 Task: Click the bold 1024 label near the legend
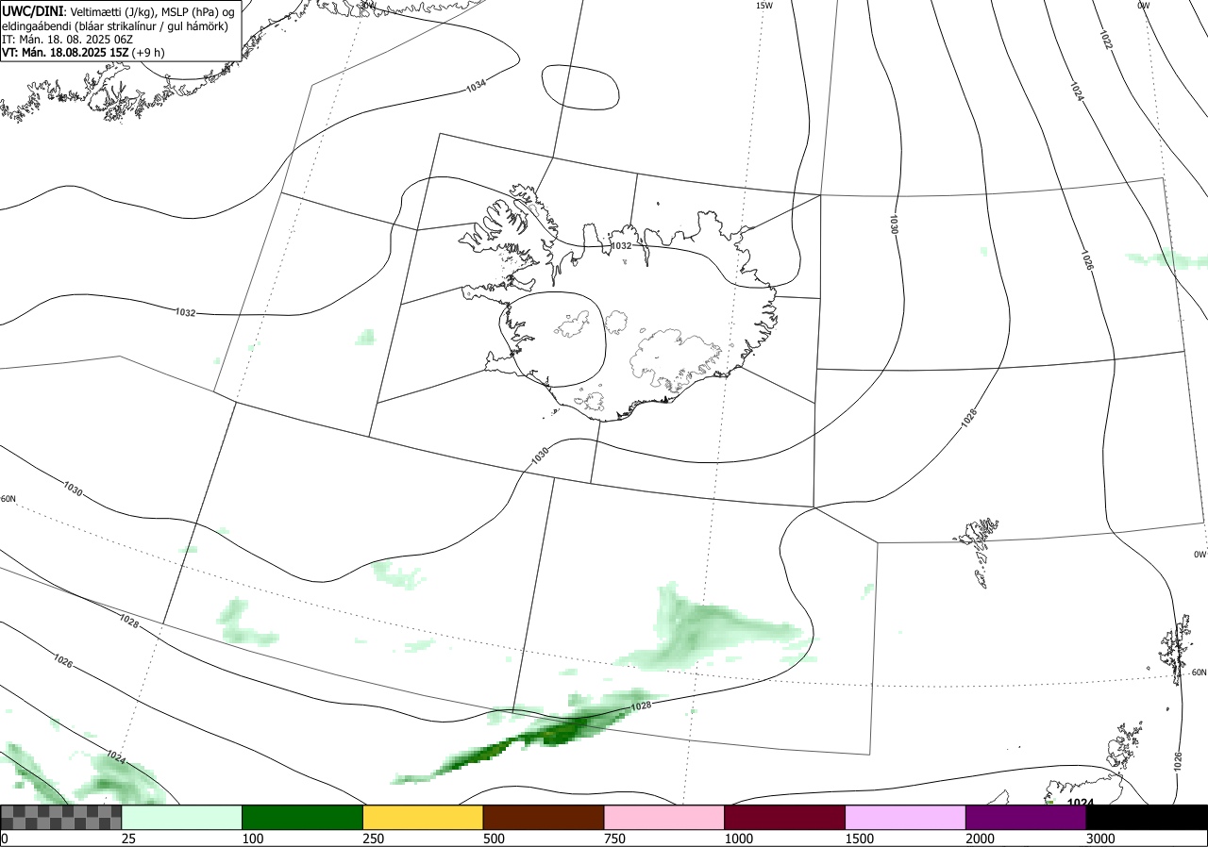coord(1081,803)
